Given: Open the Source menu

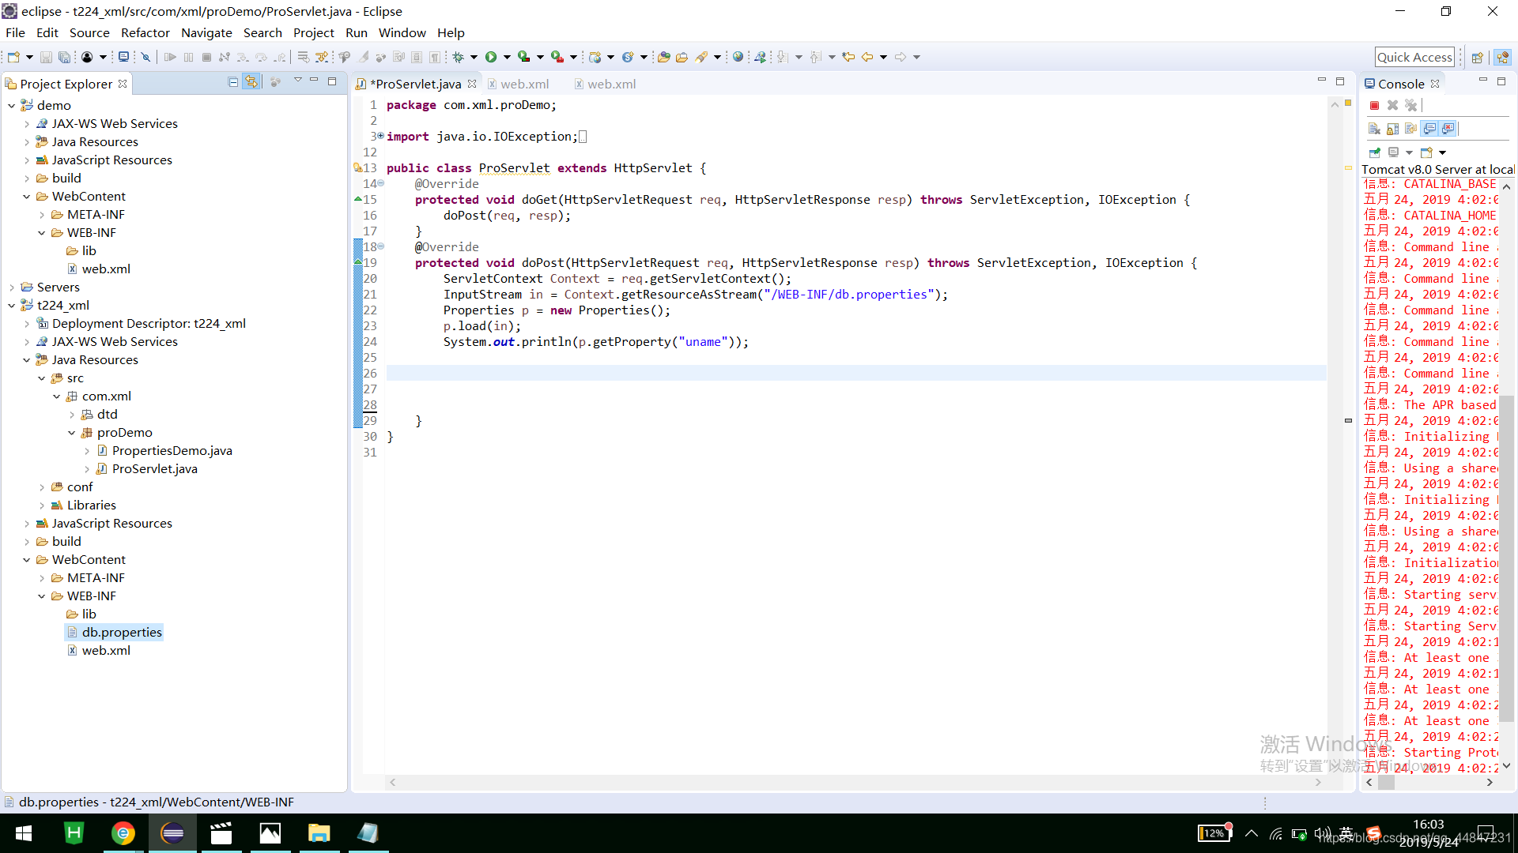Looking at the screenshot, I should coord(89,32).
